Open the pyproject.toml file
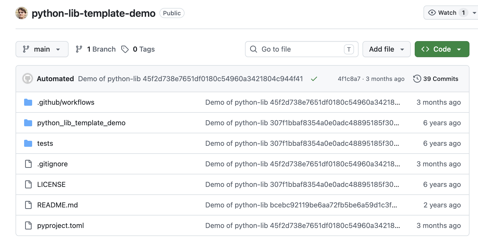 (x=60, y=225)
